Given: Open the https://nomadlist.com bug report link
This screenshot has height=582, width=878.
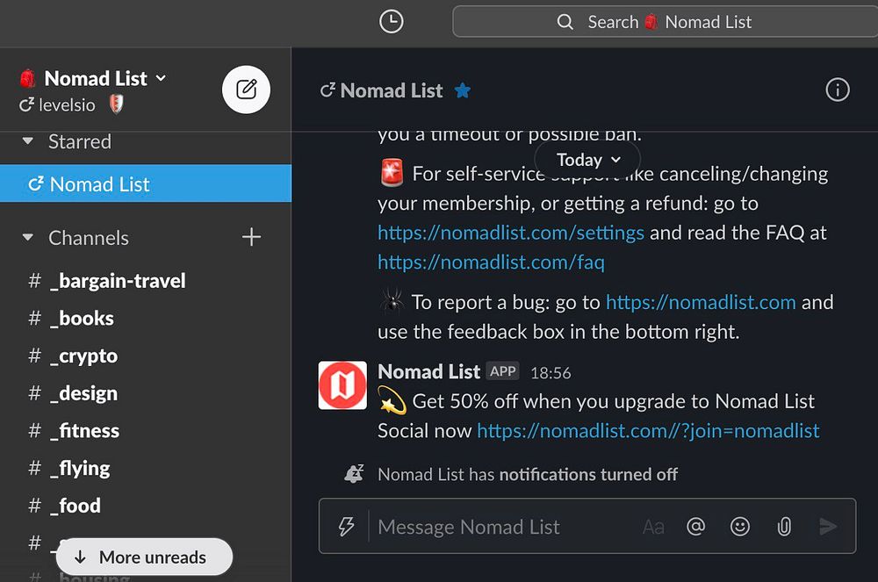Looking at the screenshot, I should point(701,302).
